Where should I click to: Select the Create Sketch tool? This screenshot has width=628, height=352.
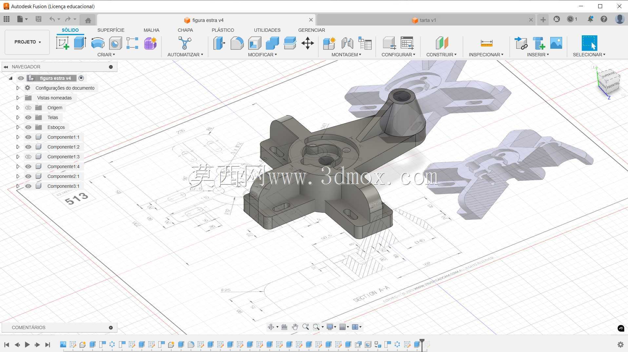click(63, 43)
